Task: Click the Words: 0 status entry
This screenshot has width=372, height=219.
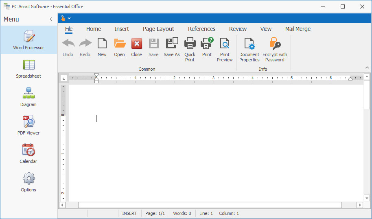Action: pos(182,213)
